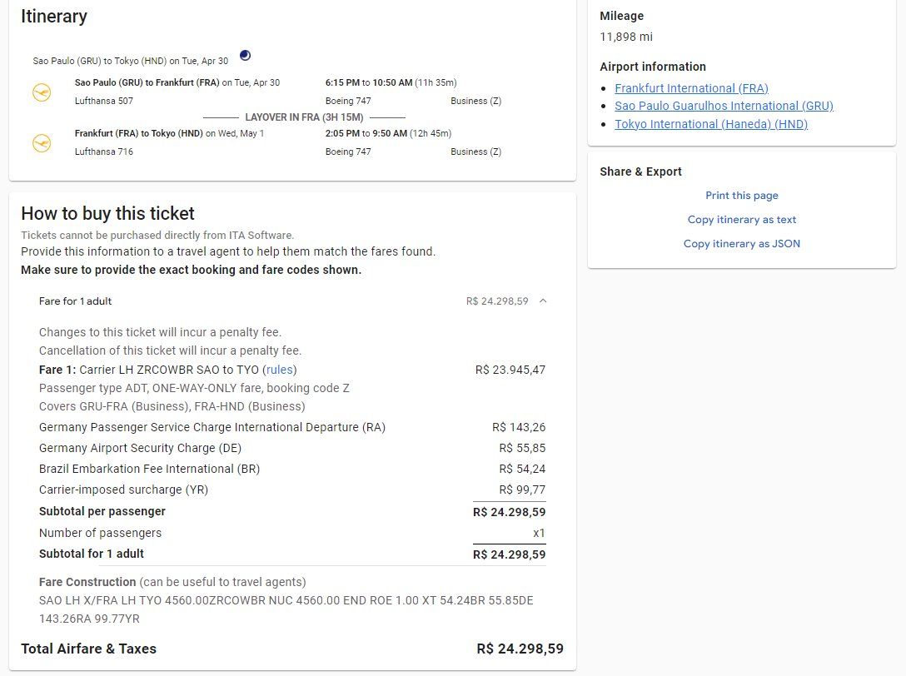Click the R$ 24.298,59 fare header amount

pyautogui.click(x=497, y=301)
